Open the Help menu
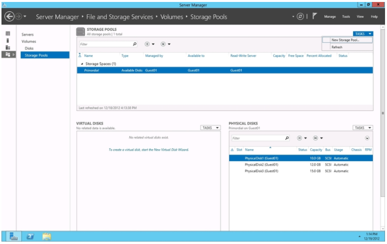The width and height of the screenshot is (387, 244). click(x=374, y=17)
